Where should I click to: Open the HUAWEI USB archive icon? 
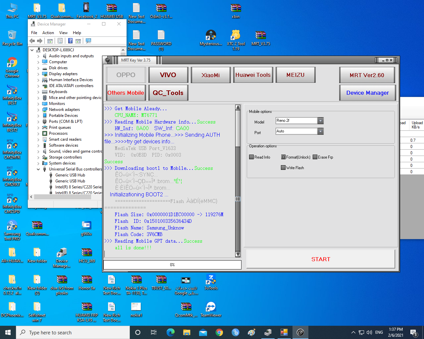point(112,11)
